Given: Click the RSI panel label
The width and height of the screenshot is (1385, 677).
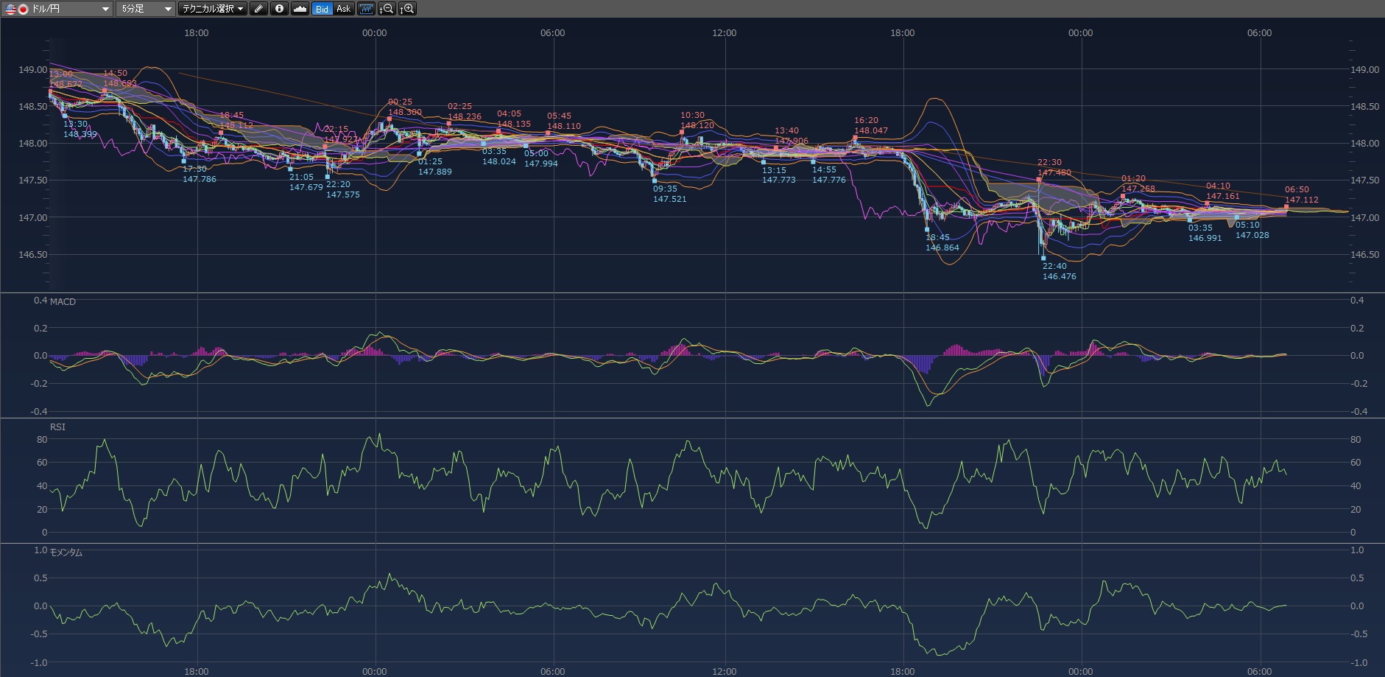Looking at the screenshot, I should point(57,427).
